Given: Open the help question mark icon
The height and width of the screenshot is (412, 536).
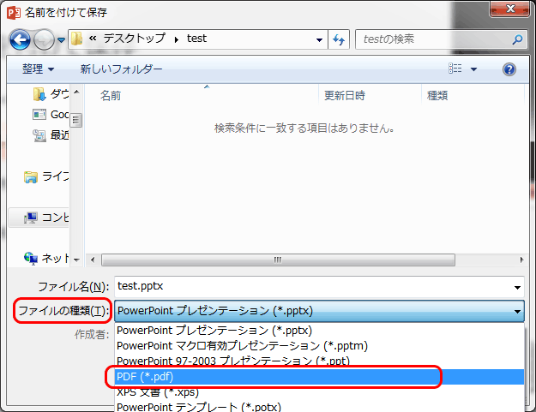Looking at the screenshot, I should coord(509,69).
